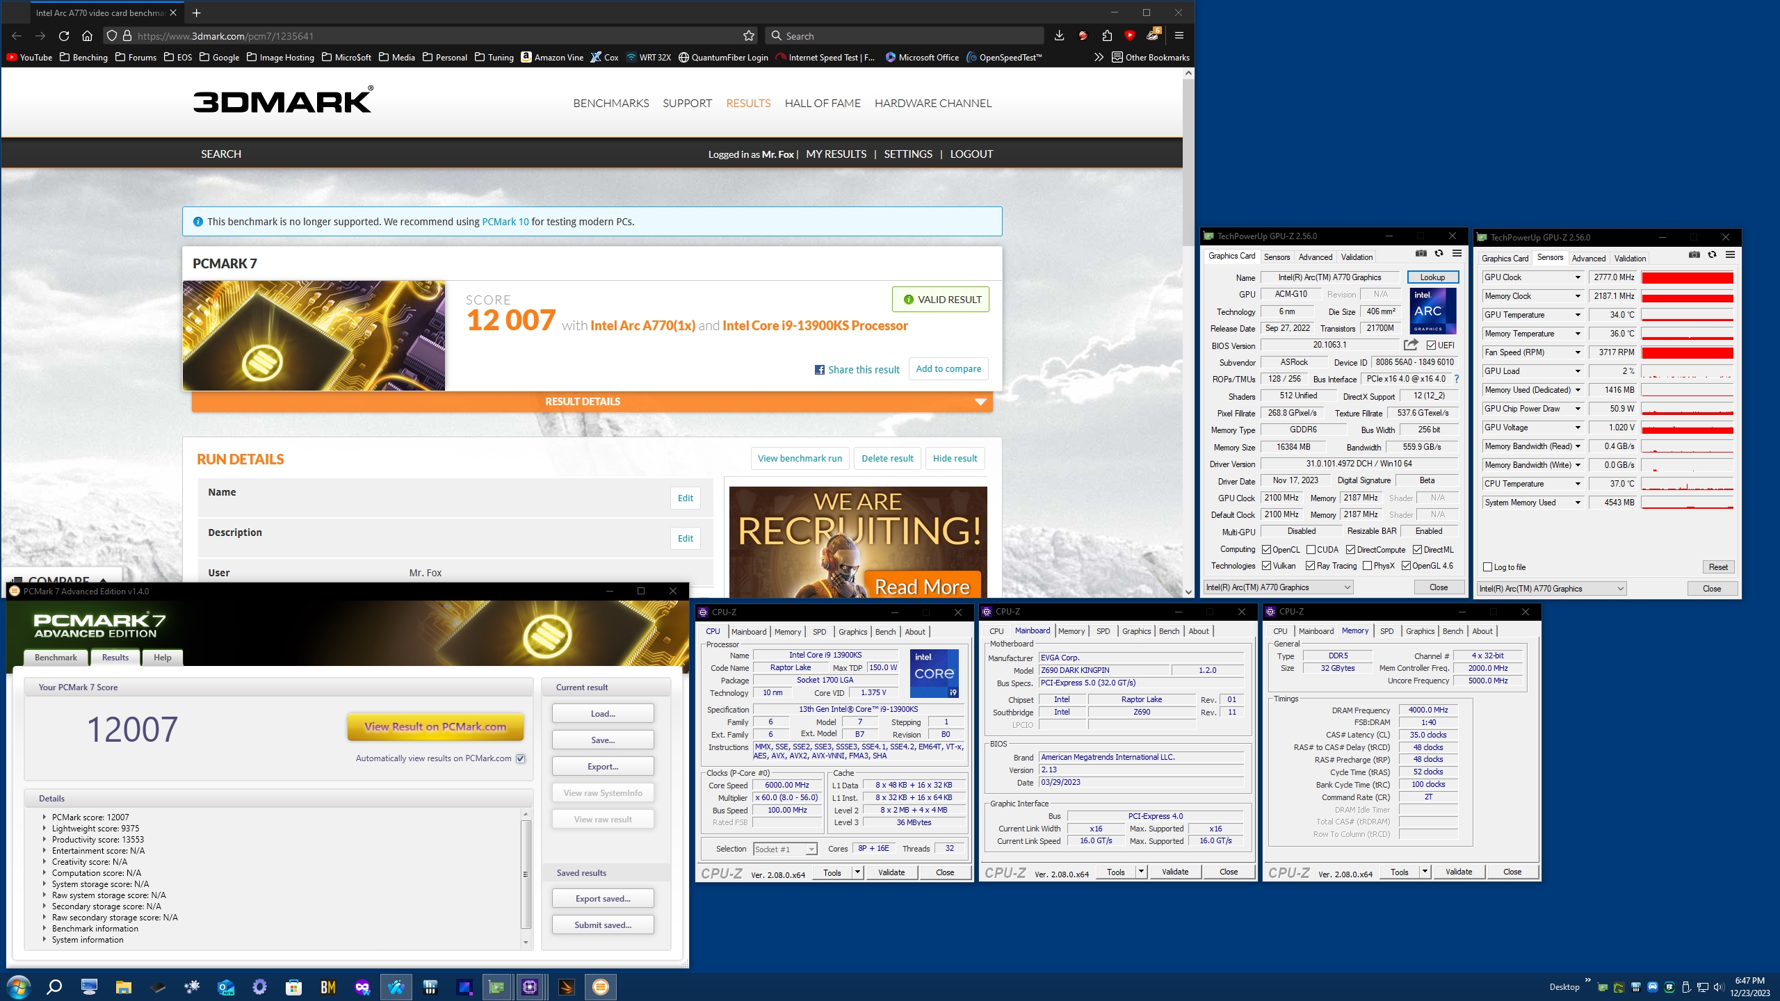Viewport: 1780px width, 1001px height.
Task: Open Windows Start button
Action: click(18, 987)
